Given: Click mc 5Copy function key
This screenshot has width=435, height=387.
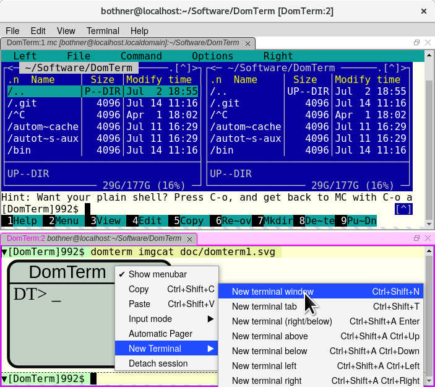Looking at the screenshot, I should 189,221.
